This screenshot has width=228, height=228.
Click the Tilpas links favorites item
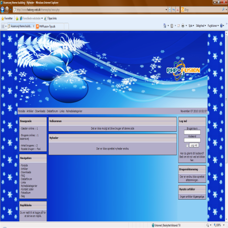point(51,18)
